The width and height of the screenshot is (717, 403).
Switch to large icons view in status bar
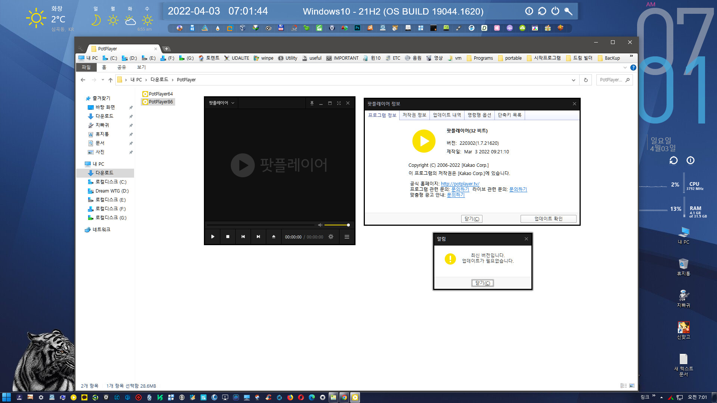(x=632, y=386)
